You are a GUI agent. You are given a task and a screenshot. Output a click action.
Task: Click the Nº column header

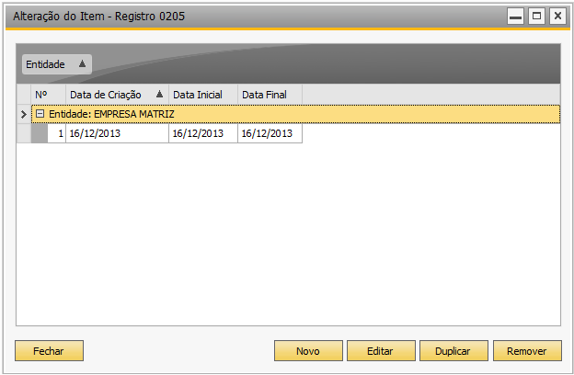(49, 95)
